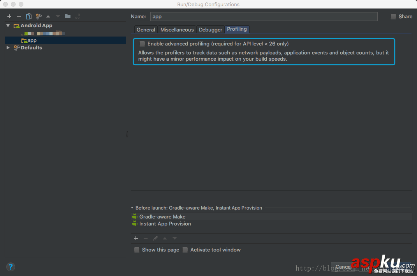Switch to the General tab
This screenshot has height=276, width=417.
tap(146, 30)
